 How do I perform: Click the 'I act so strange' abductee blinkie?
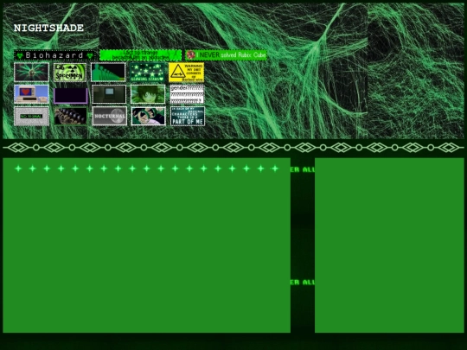[x=141, y=55]
